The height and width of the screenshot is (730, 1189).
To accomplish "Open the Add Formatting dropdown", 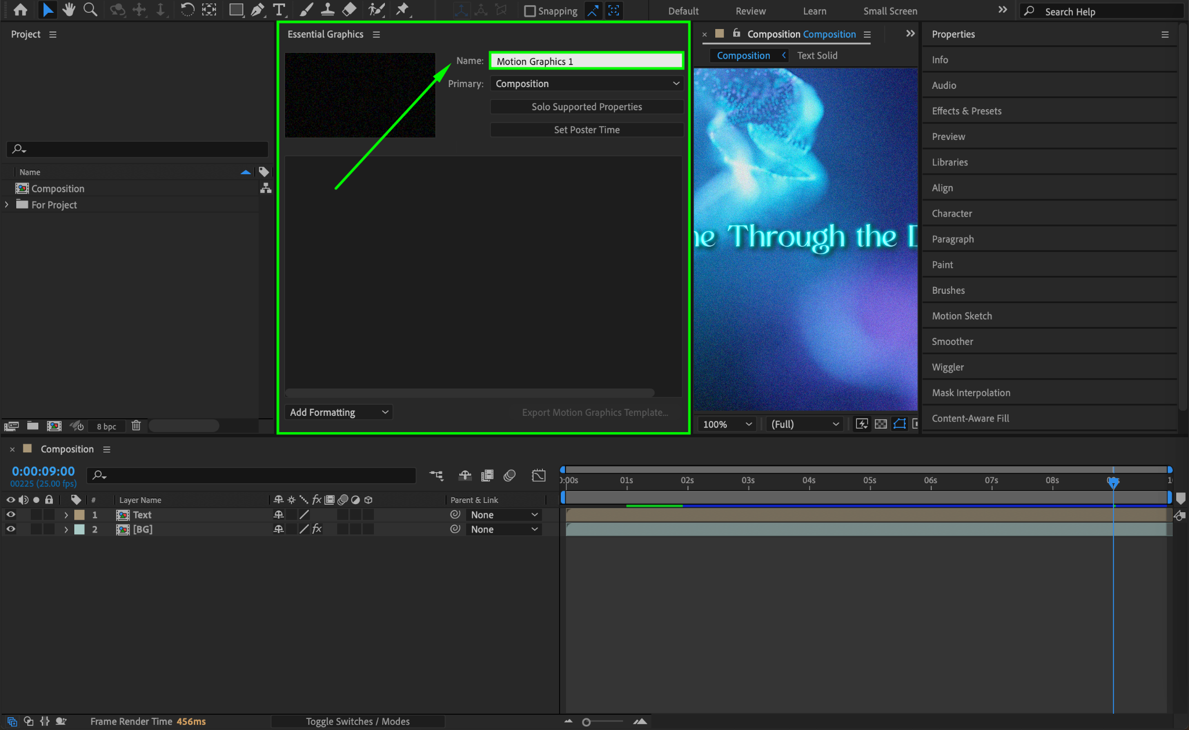I will coord(338,412).
